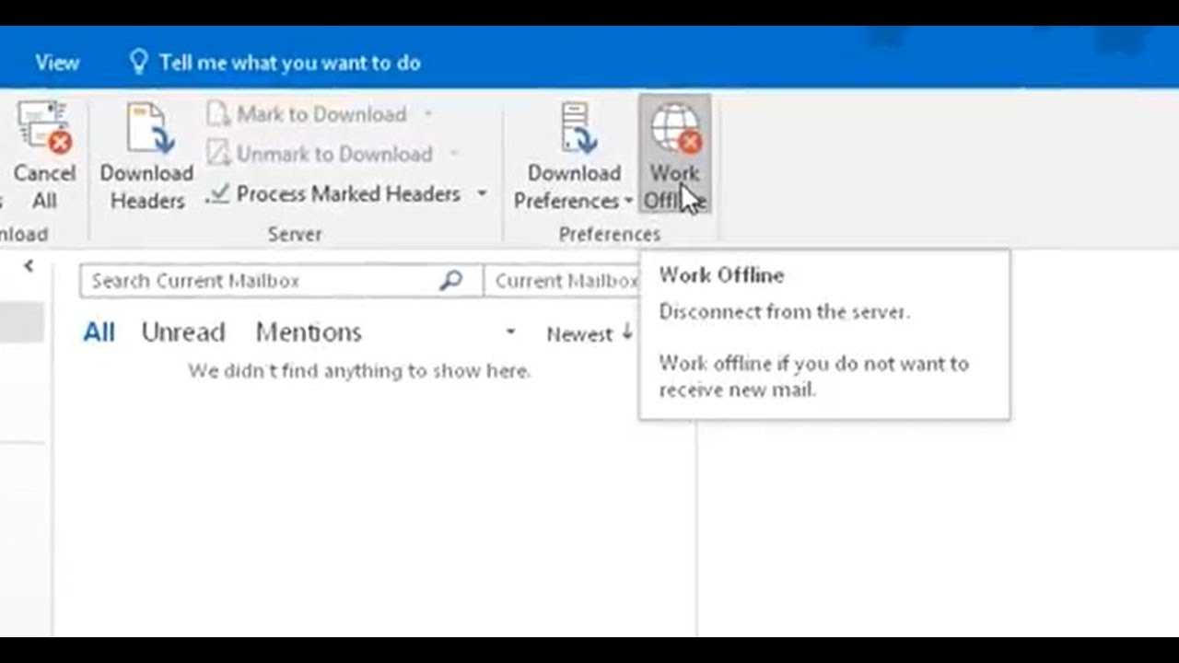This screenshot has width=1179, height=663.
Task: Click 'We didn't find anything to show here' text
Action: coord(359,371)
